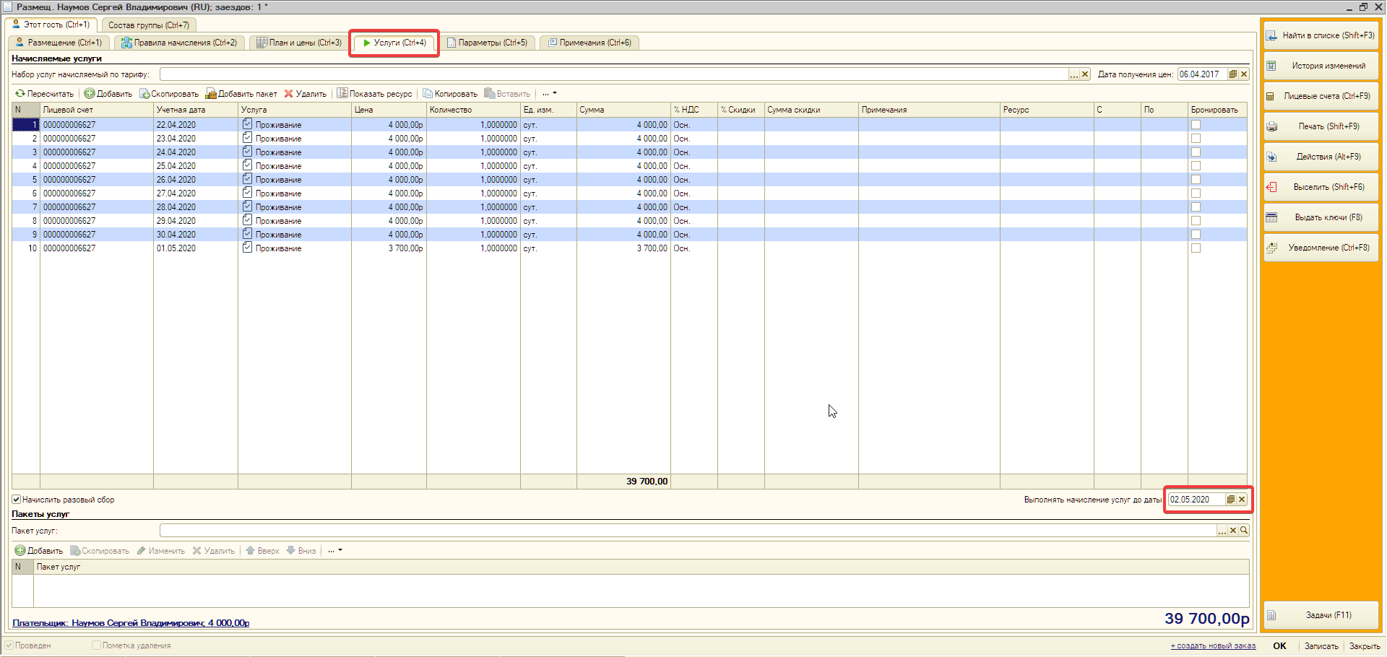Image resolution: width=1387 pixels, height=657 pixels.
Task: Click Показать ресурс toolbar icon
Action: tap(343, 94)
